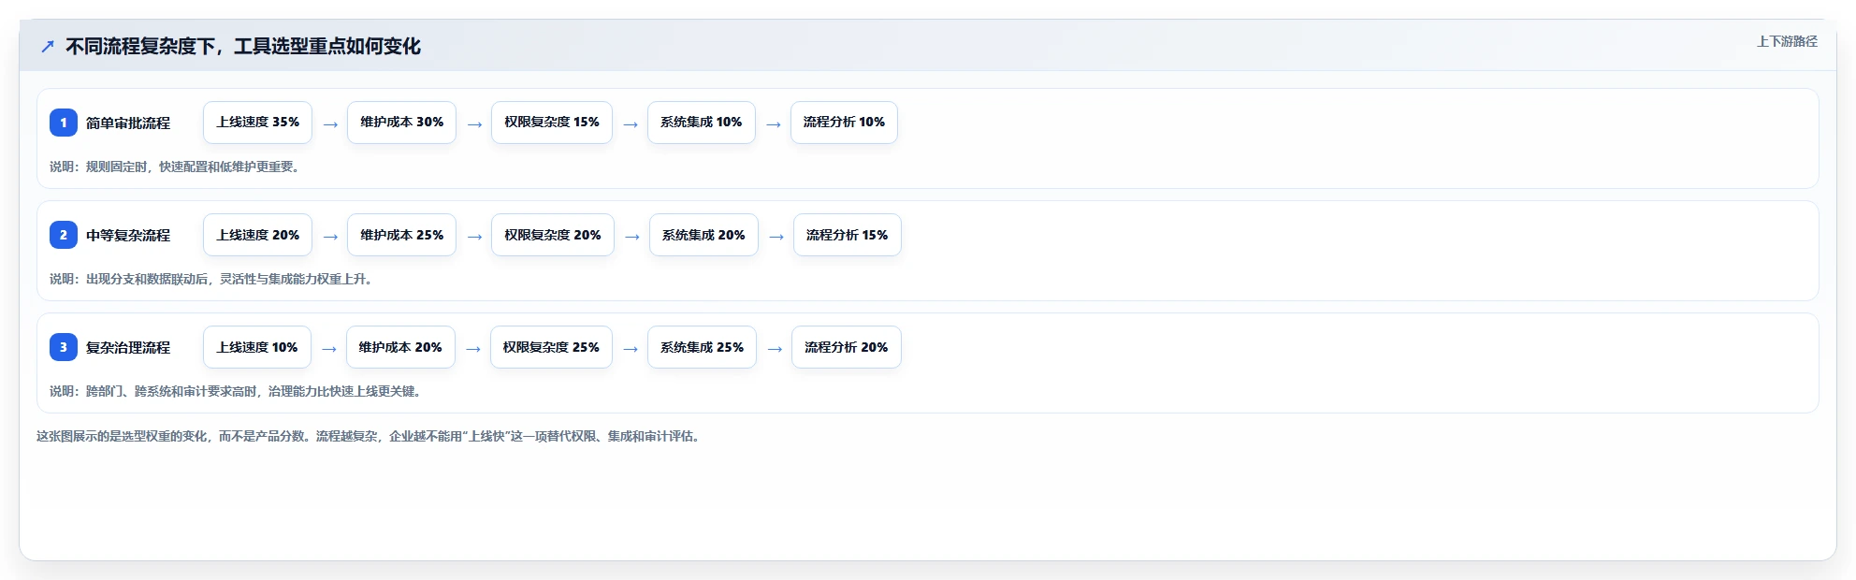Click the 简单审批流程 row title
The width and height of the screenshot is (1856, 580).
[x=128, y=123]
